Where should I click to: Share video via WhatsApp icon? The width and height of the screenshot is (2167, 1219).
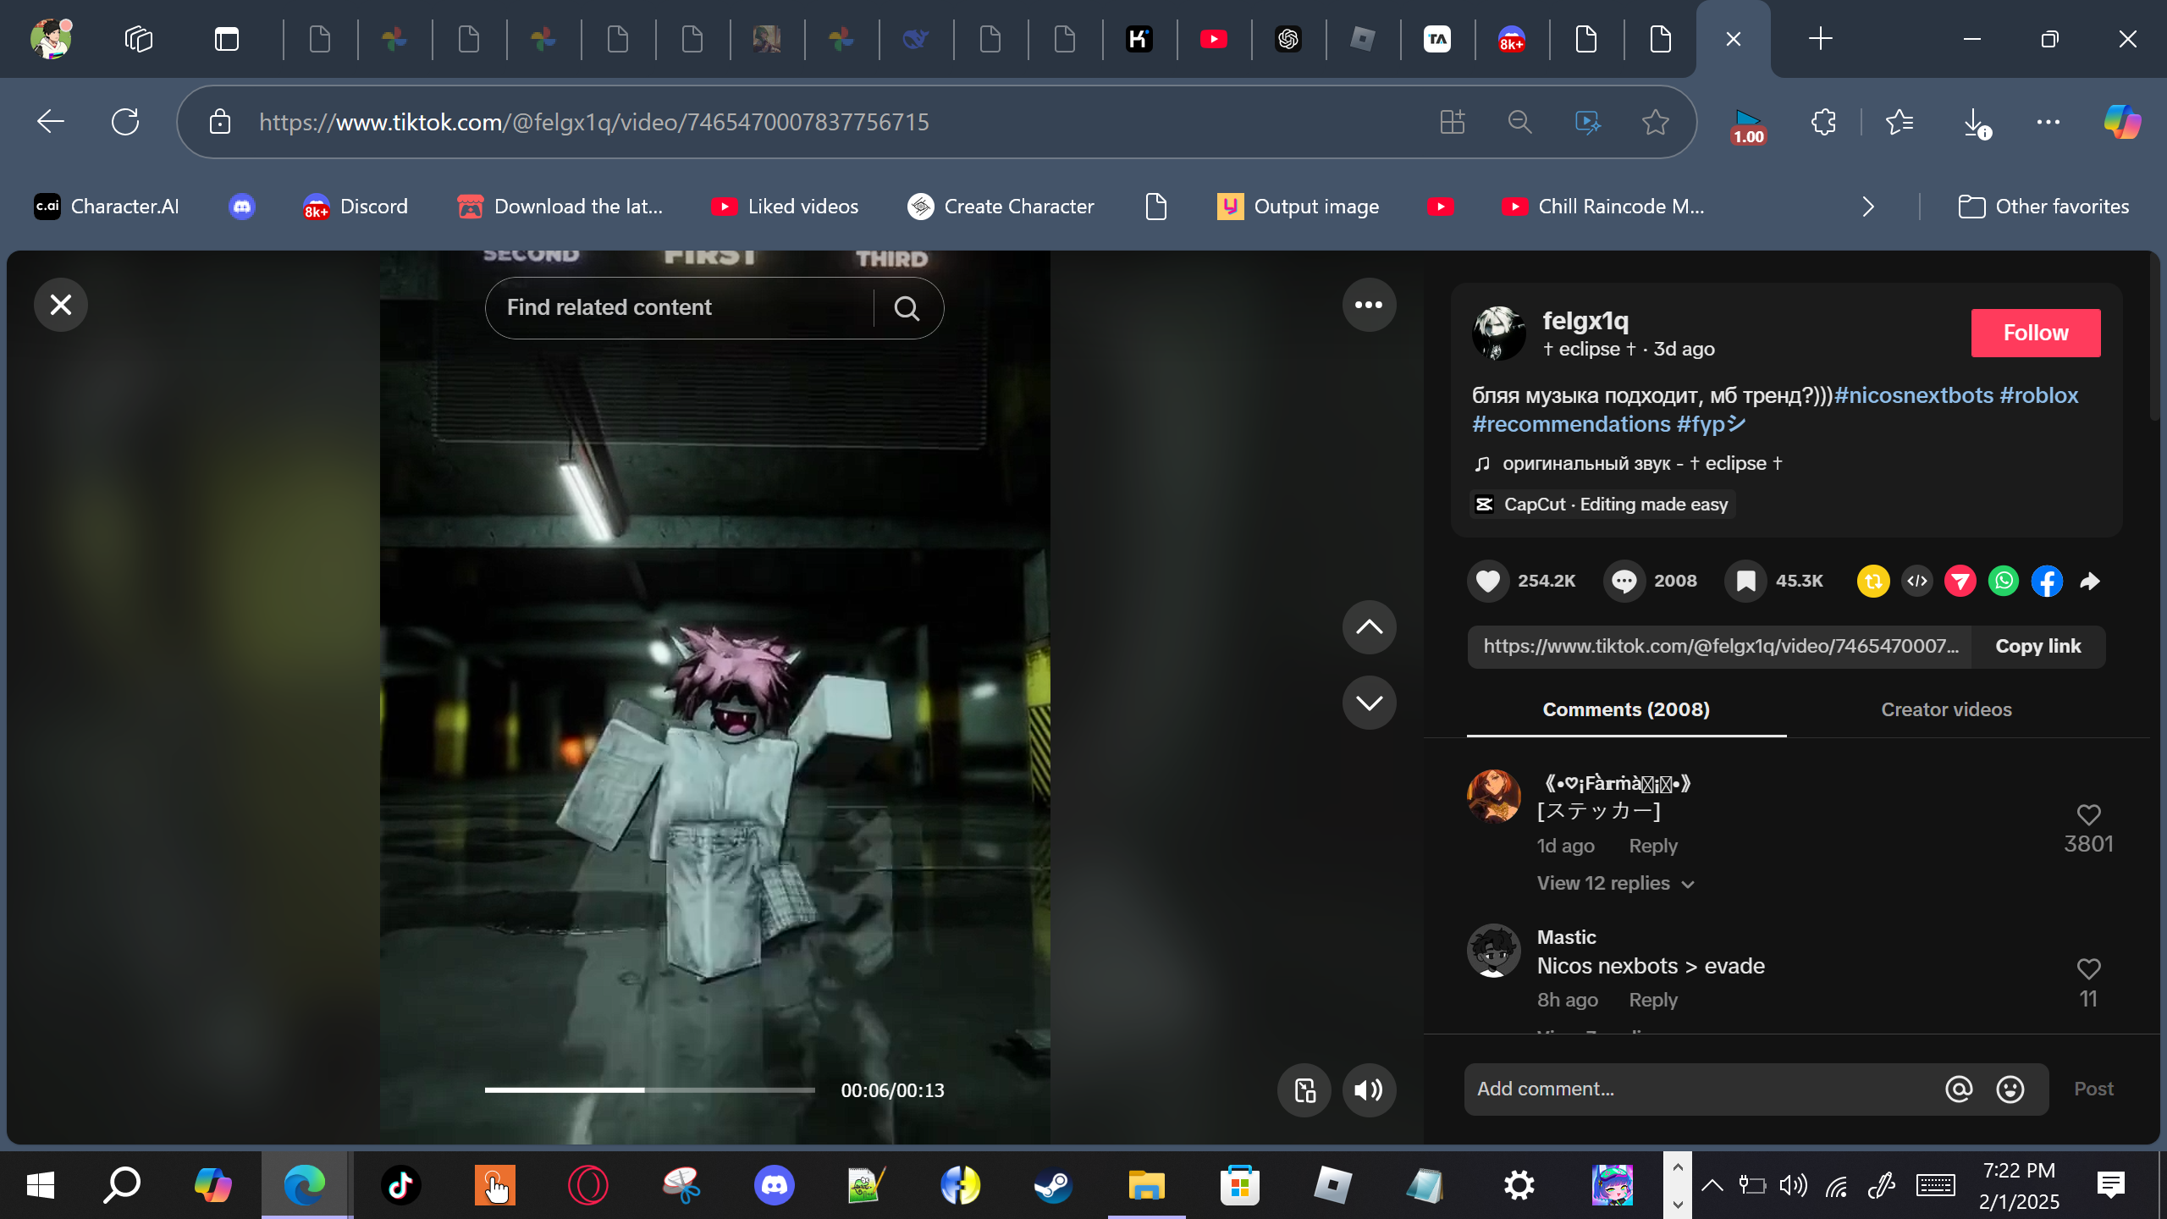2004,581
